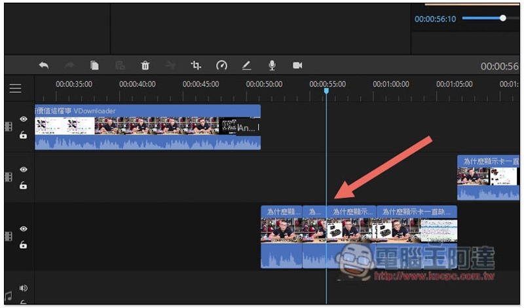Lock the second video track

point(23,185)
